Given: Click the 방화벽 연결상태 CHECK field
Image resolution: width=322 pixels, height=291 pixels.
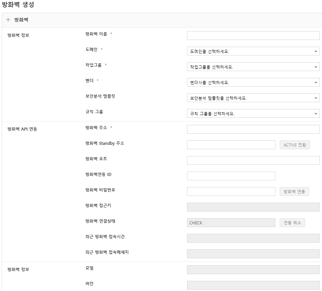Looking at the screenshot, I should pyautogui.click(x=231, y=223).
